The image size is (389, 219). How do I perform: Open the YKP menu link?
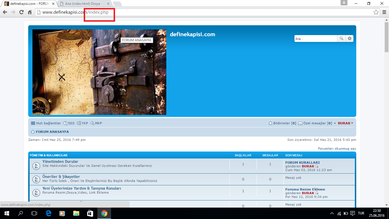pos(82,123)
